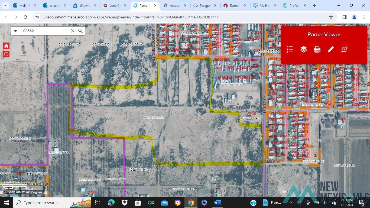
Task: Open Dropbox from the taskbar
Action: tap(125, 203)
